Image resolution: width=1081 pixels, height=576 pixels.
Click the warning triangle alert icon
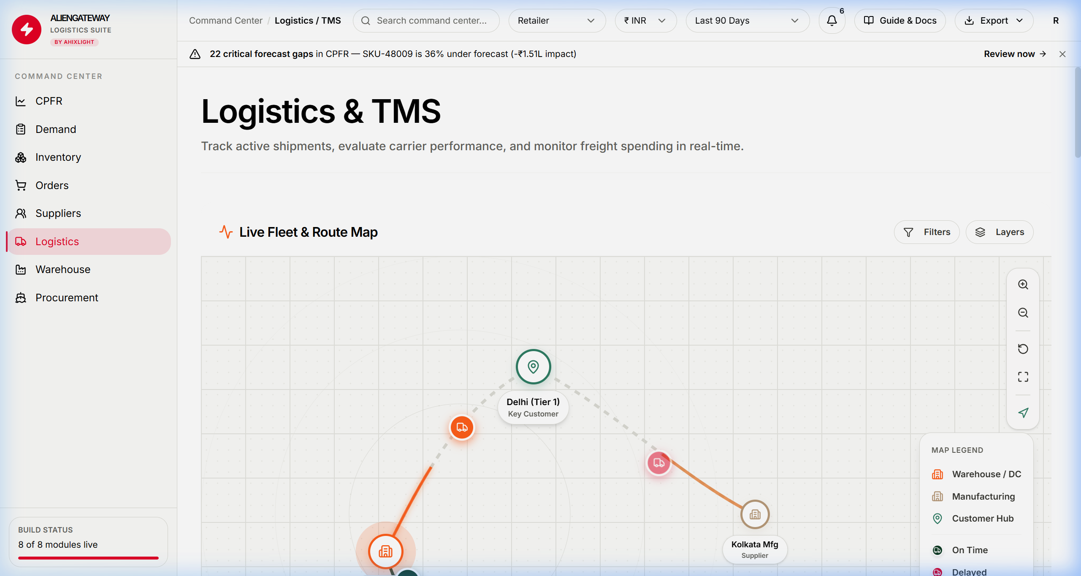[195, 54]
